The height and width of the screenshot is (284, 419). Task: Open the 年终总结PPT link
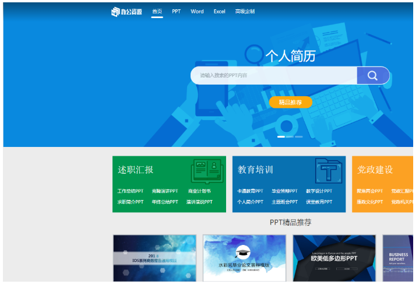coord(165,202)
